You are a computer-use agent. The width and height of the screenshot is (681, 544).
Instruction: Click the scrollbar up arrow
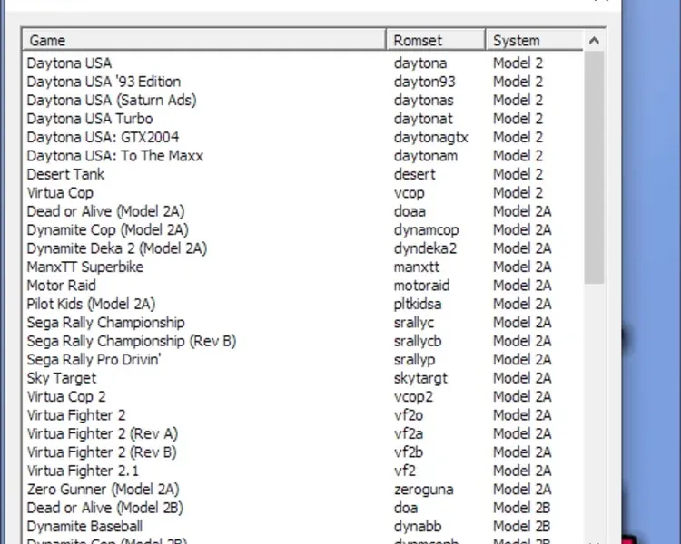tap(594, 41)
